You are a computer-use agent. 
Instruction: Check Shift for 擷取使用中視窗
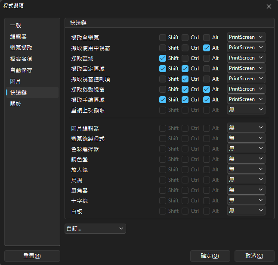(163, 48)
